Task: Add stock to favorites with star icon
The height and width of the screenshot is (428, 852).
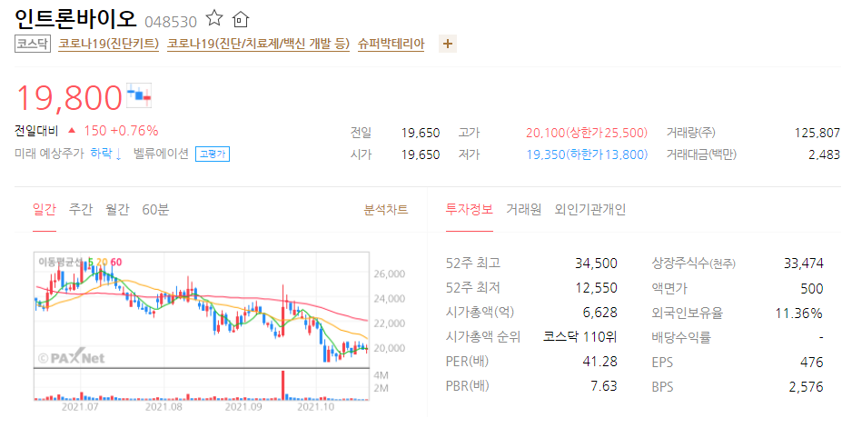Action: pos(214,18)
